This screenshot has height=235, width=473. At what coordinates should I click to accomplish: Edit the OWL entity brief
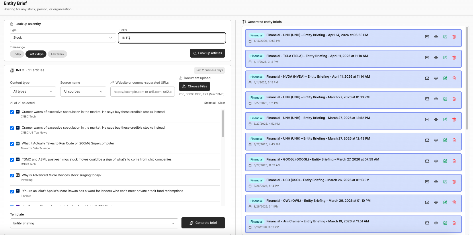pos(445,202)
